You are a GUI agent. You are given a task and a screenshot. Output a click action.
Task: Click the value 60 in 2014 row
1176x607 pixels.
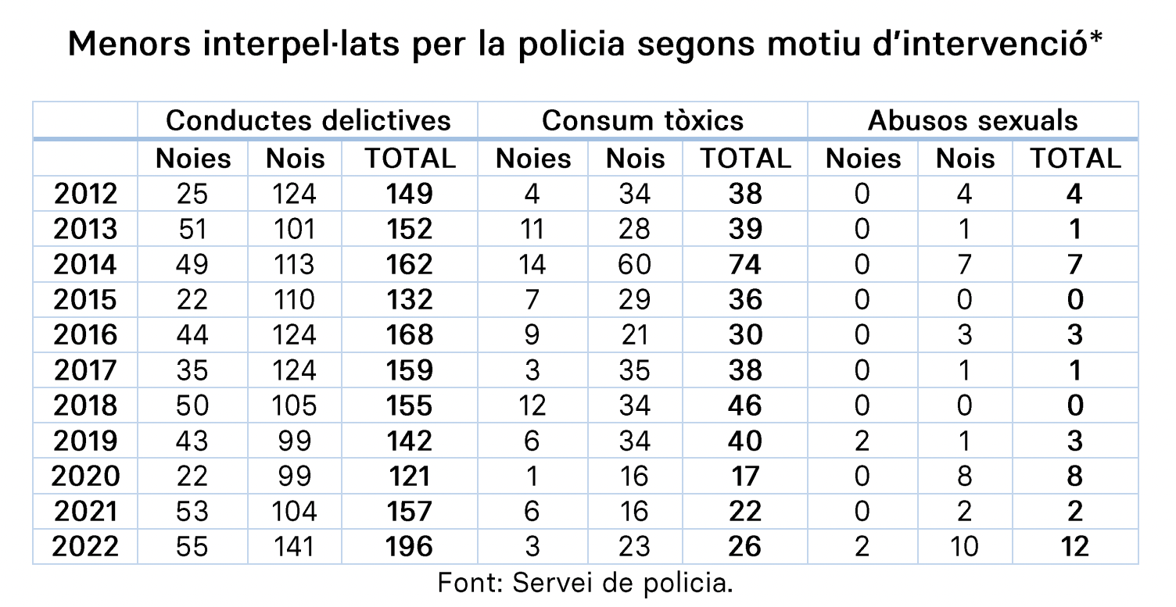click(x=635, y=264)
